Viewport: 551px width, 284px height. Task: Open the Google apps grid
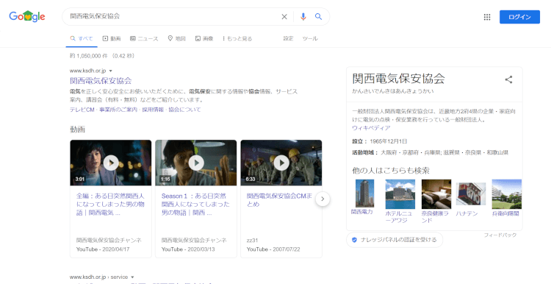(x=487, y=17)
